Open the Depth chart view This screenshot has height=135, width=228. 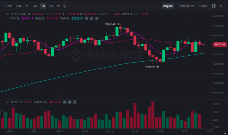(x=203, y=6)
